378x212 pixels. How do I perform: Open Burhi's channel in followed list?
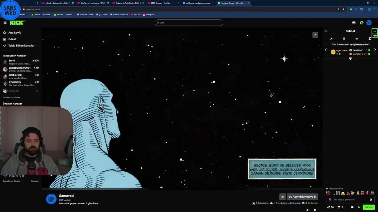pos(21,62)
